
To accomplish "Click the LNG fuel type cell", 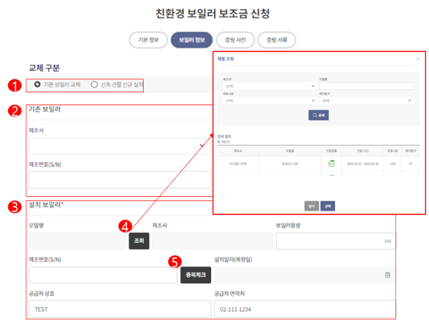I will [x=393, y=164].
